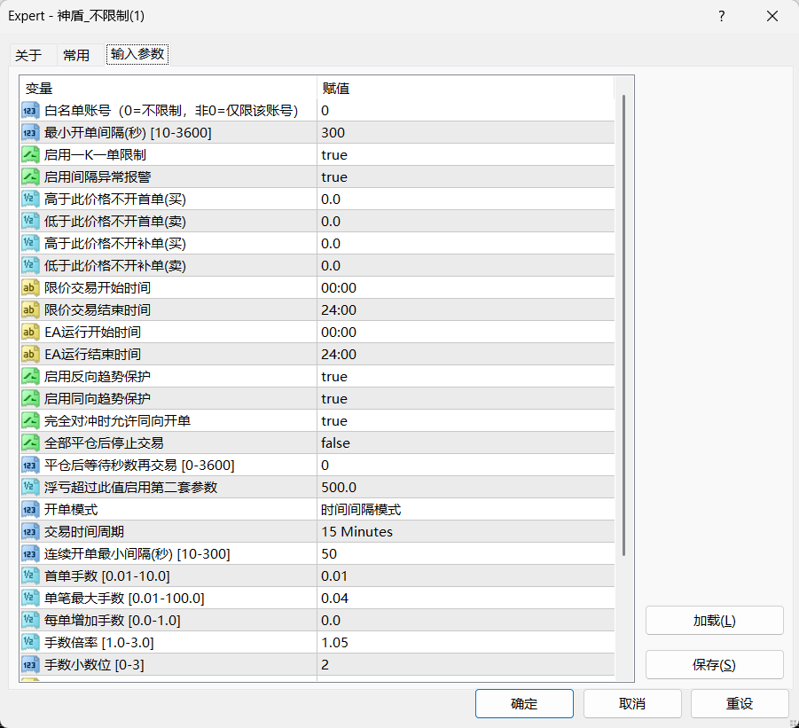The height and width of the screenshot is (728, 799).
Task: Click the boolean icon beside 完全对冲时允许同向开单
Action: pyautogui.click(x=30, y=421)
